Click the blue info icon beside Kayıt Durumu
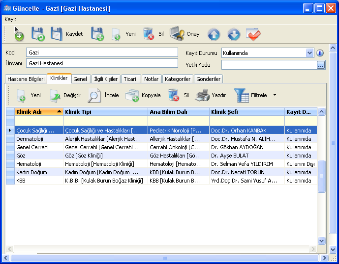339x264 pixels. 320,53
